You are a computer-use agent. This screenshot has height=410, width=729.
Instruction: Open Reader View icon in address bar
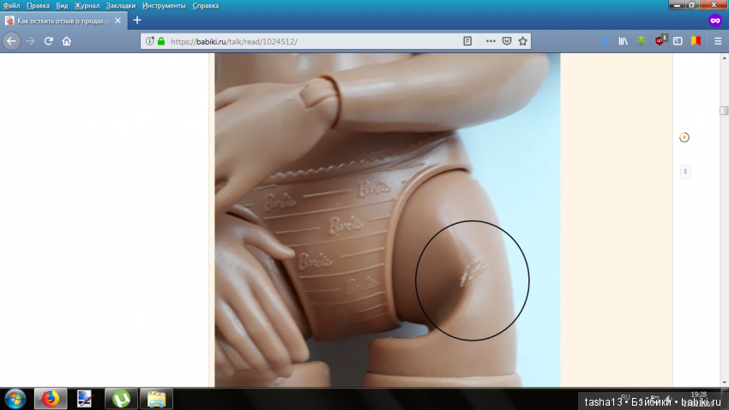(x=467, y=40)
